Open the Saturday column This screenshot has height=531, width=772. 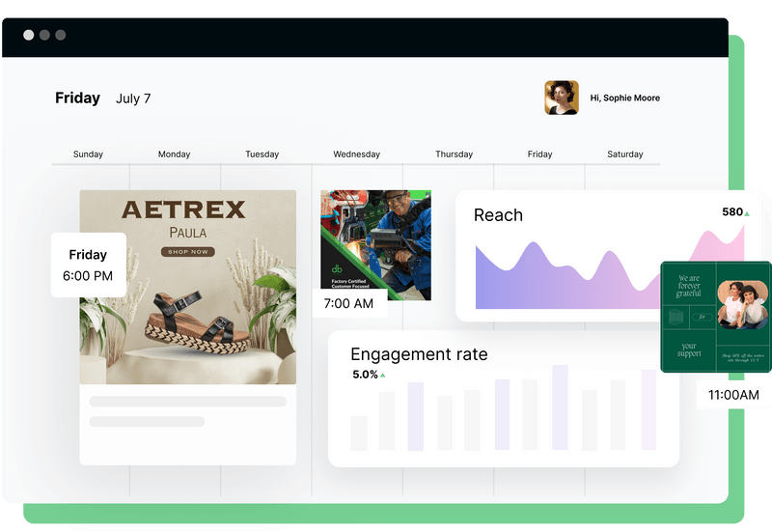[x=625, y=154]
